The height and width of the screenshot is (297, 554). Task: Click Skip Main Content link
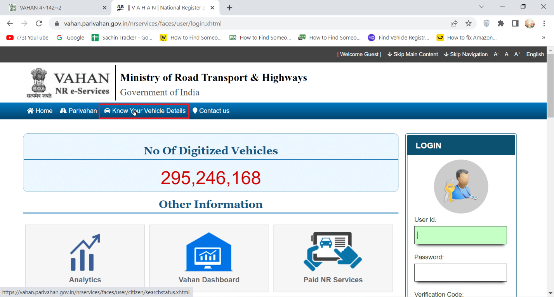coord(413,54)
